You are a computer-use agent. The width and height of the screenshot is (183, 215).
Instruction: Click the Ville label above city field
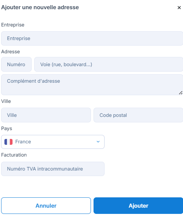tap(6, 101)
